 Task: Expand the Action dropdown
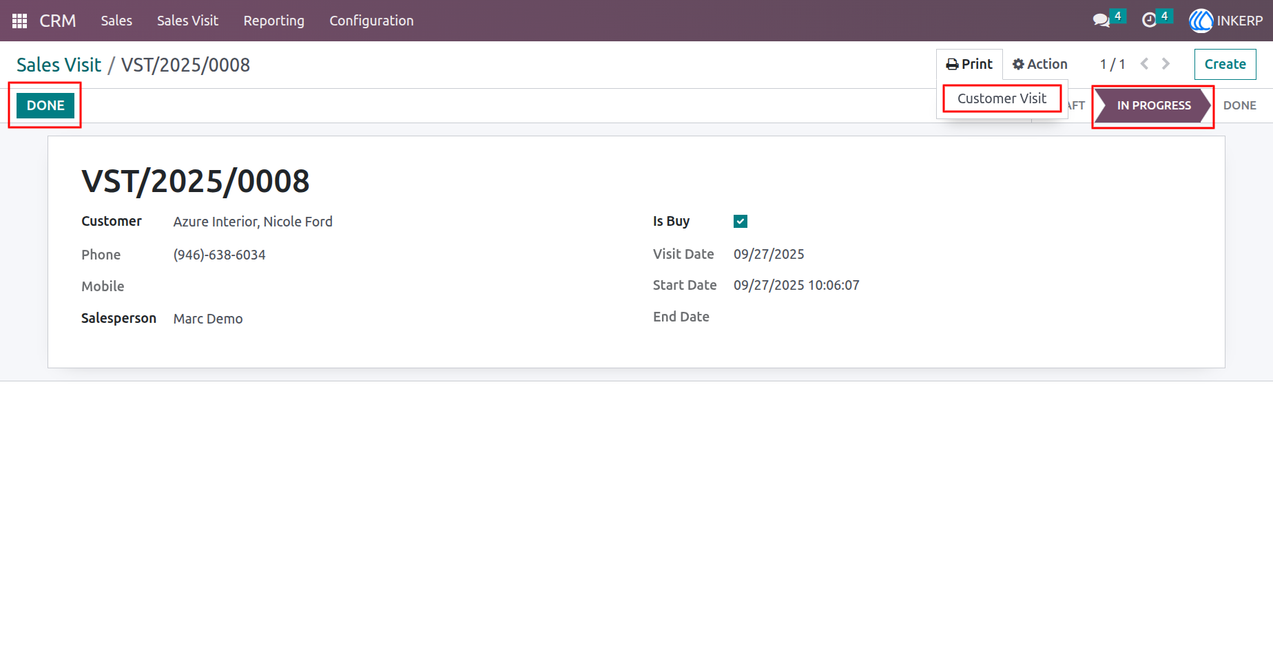1039,64
